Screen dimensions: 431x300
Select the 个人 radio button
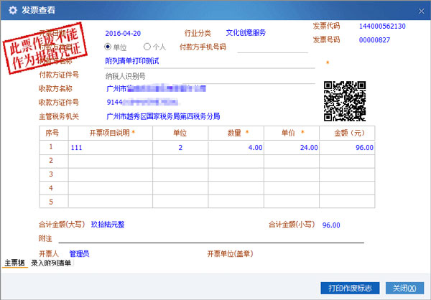coord(147,47)
